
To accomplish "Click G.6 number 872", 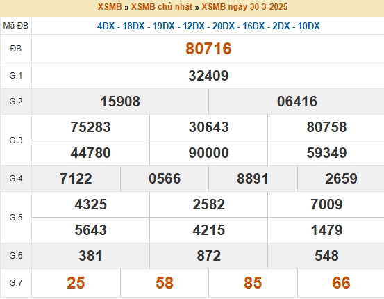I will coord(208,256).
